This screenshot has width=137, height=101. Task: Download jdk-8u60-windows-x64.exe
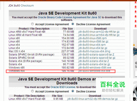pyautogui.click(x=94, y=71)
